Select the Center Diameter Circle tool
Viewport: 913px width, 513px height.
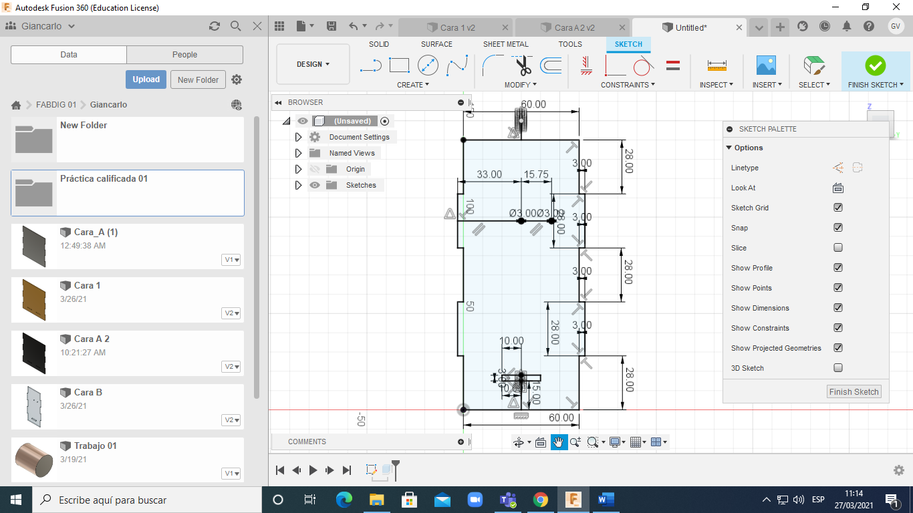[x=428, y=65]
